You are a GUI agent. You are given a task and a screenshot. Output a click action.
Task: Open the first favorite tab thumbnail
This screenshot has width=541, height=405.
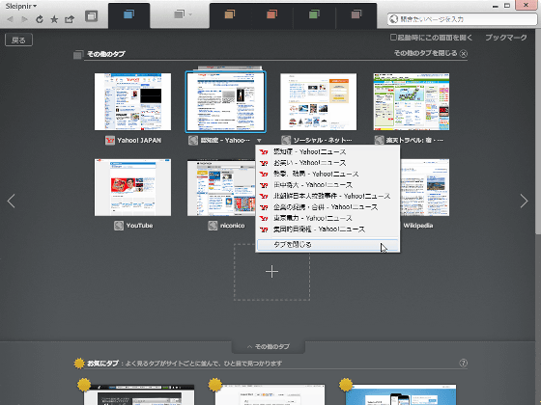(x=139, y=395)
